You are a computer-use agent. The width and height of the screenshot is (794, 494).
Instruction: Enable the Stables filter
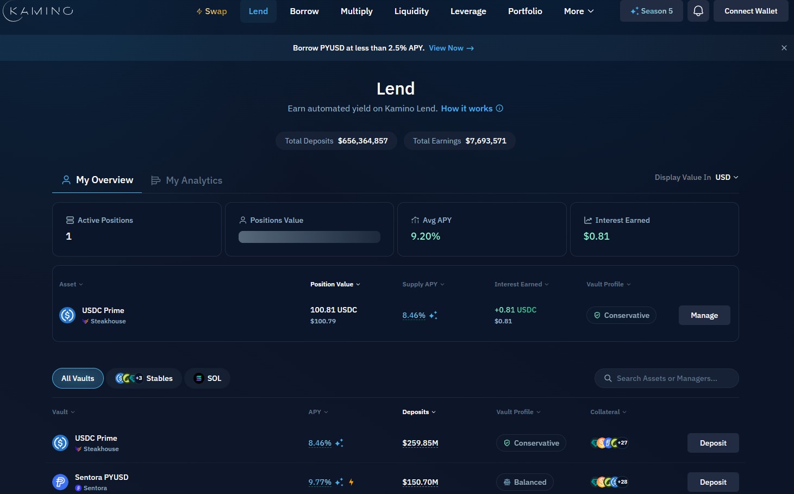(143, 378)
